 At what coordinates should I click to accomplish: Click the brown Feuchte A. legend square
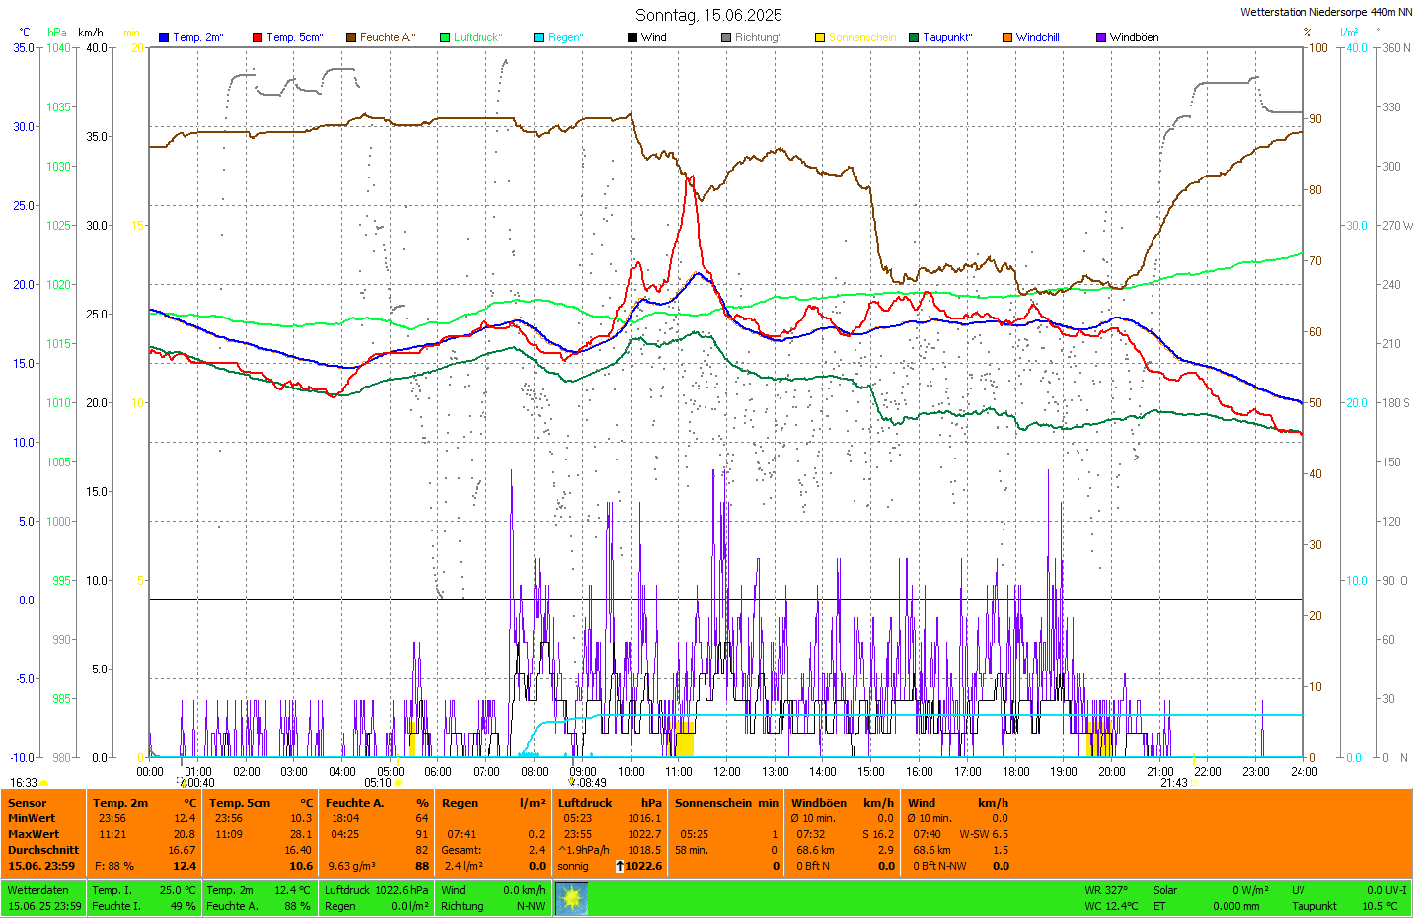click(350, 37)
